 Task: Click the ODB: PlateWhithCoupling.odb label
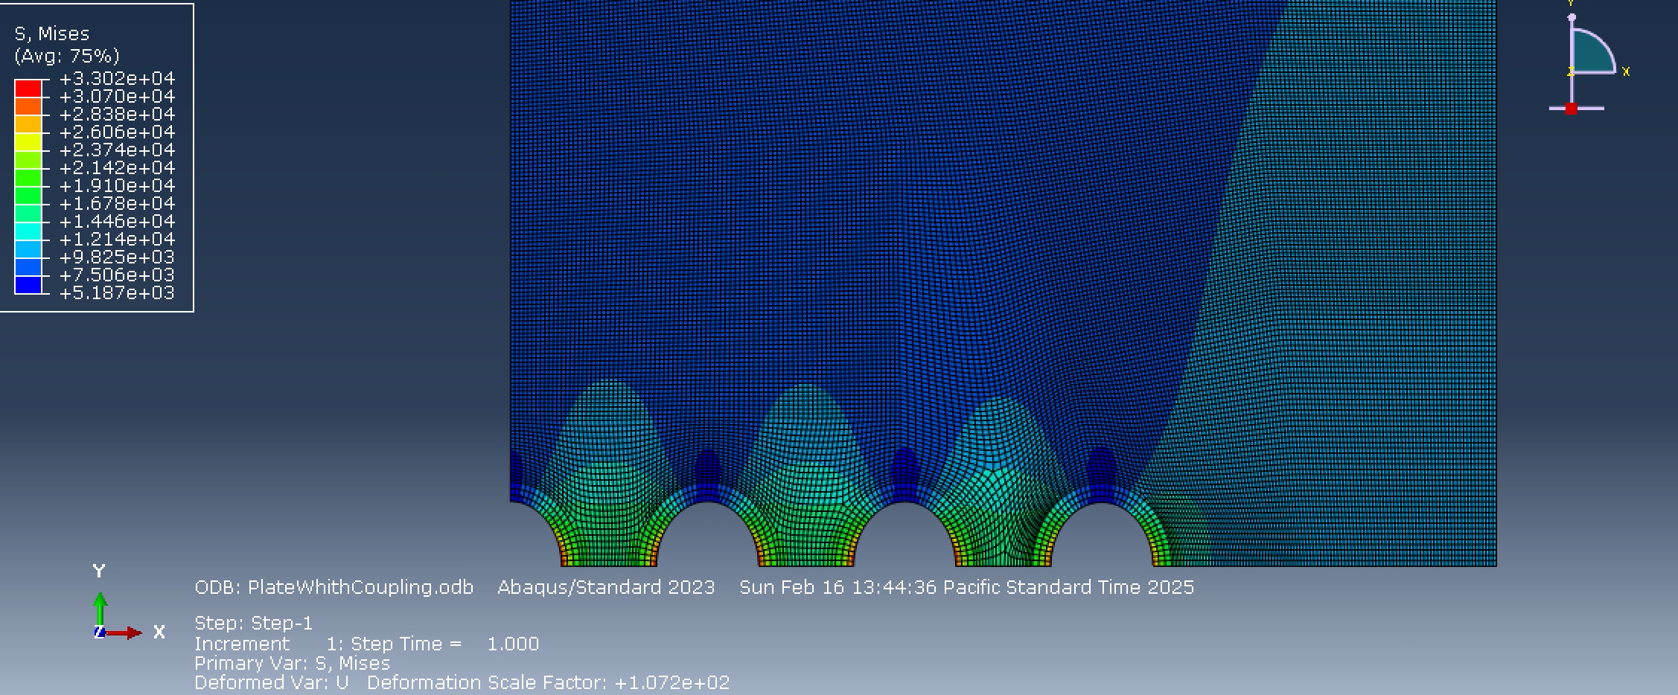(x=334, y=587)
